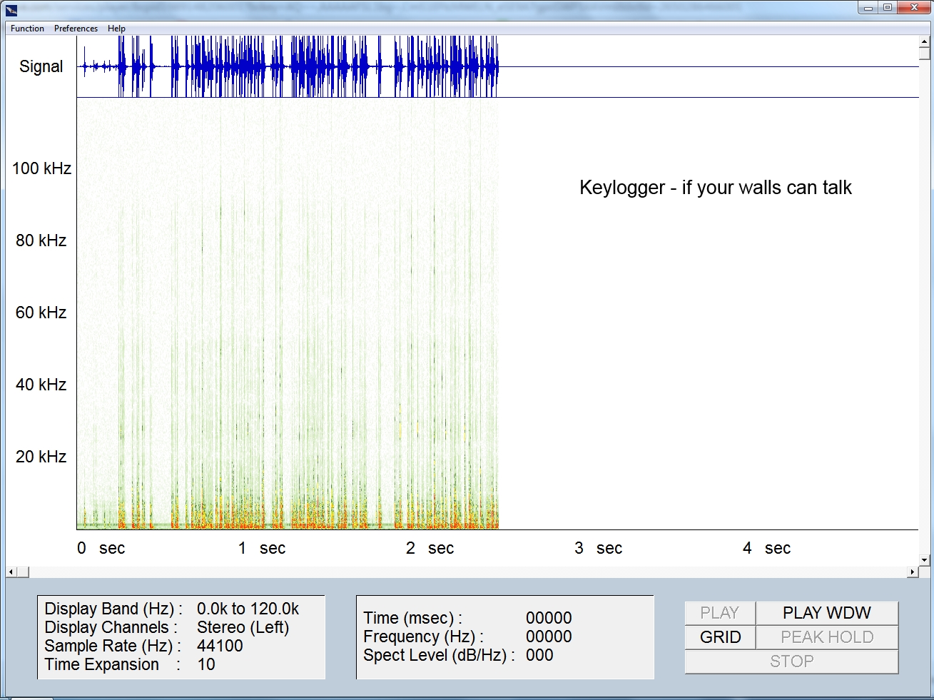The height and width of the screenshot is (700, 934).
Task: Click the vertical scrollbar up arrow
Action: 925,41
